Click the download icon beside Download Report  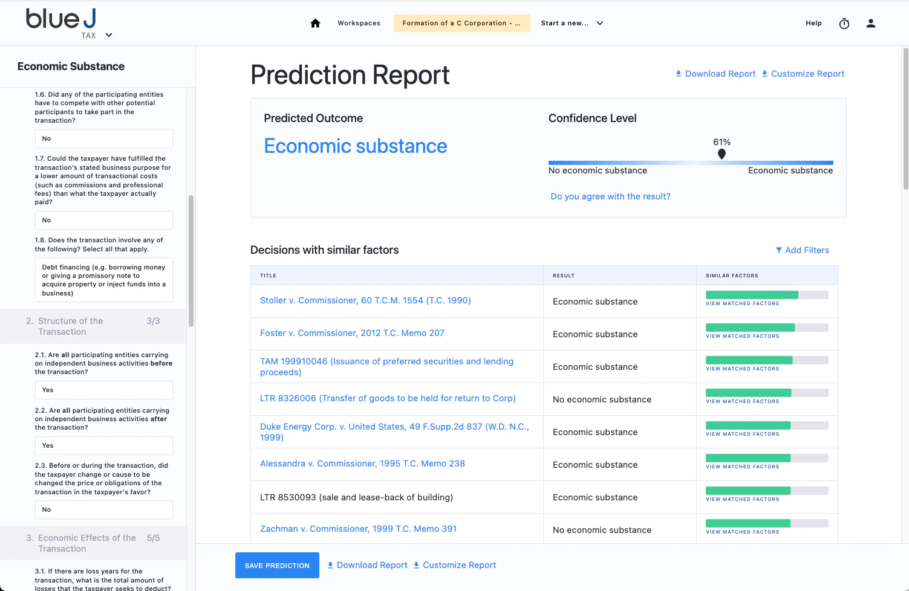(x=678, y=73)
